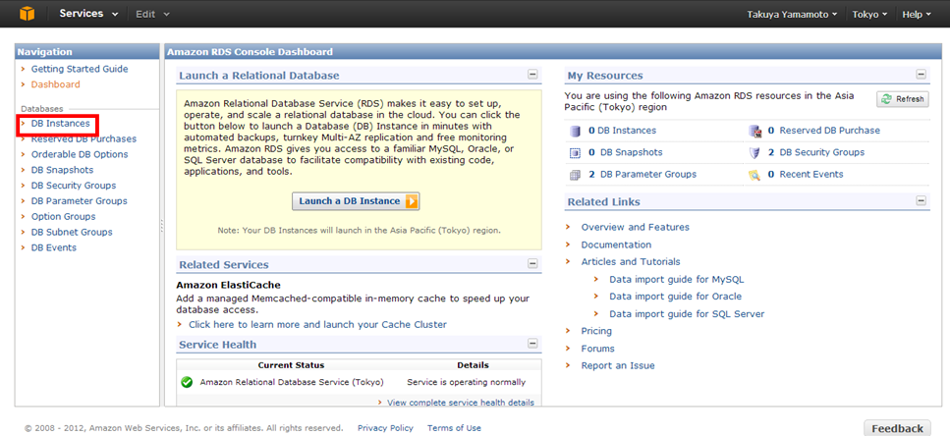Open Articles and Tutorials link
The image size is (950, 436).
[x=631, y=262]
